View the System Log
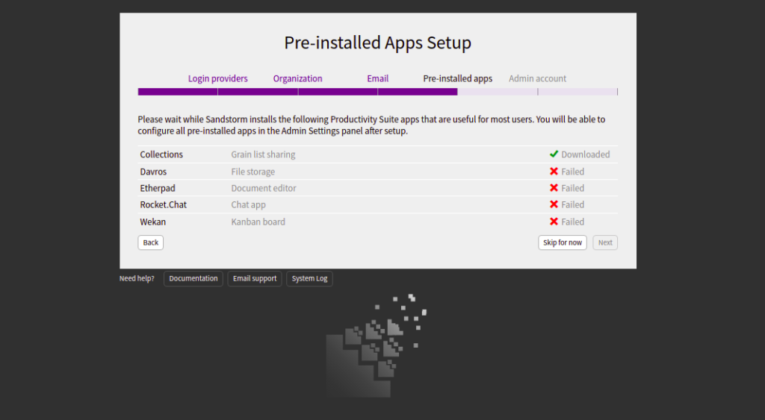 [309, 279]
